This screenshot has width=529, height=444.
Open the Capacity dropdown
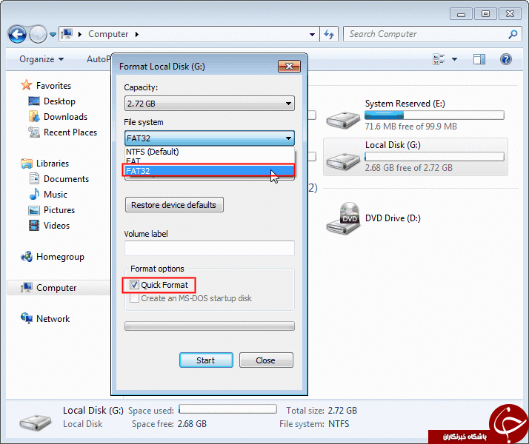(210, 104)
